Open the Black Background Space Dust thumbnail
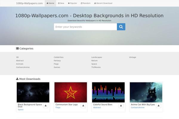The image size is (179, 119). [33, 92]
